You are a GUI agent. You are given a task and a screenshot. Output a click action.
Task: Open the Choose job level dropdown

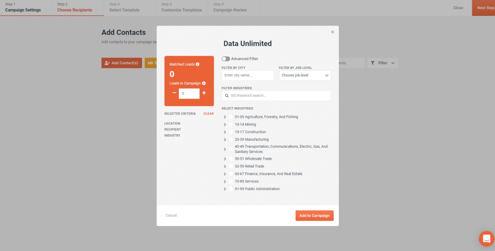tap(305, 75)
